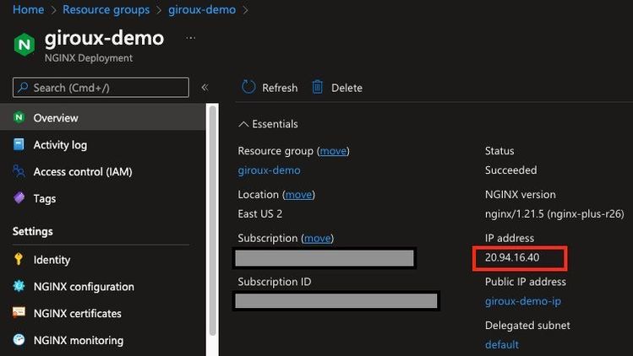Image resolution: width=633 pixels, height=356 pixels.
Task: Select nginx/1.21.5 version text
Action: click(x=554, y=213)
